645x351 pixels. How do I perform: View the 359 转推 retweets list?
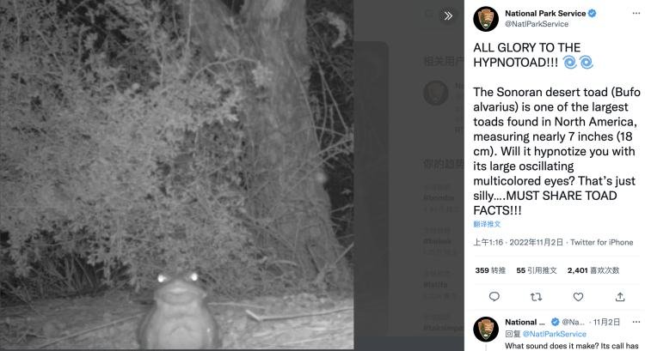(490, 269)
